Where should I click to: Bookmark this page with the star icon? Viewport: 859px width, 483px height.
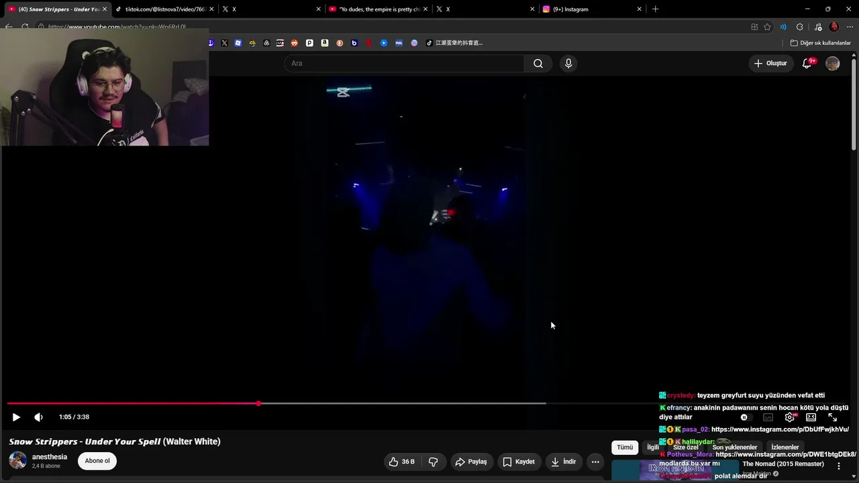(768, 27)
